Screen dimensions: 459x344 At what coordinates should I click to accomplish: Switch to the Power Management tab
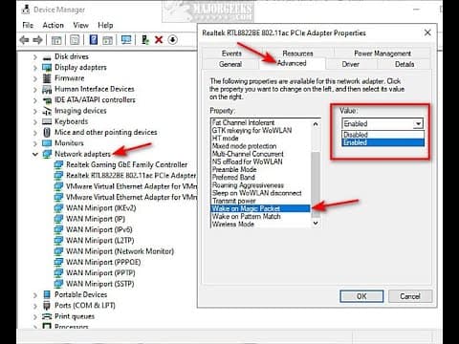382,54
